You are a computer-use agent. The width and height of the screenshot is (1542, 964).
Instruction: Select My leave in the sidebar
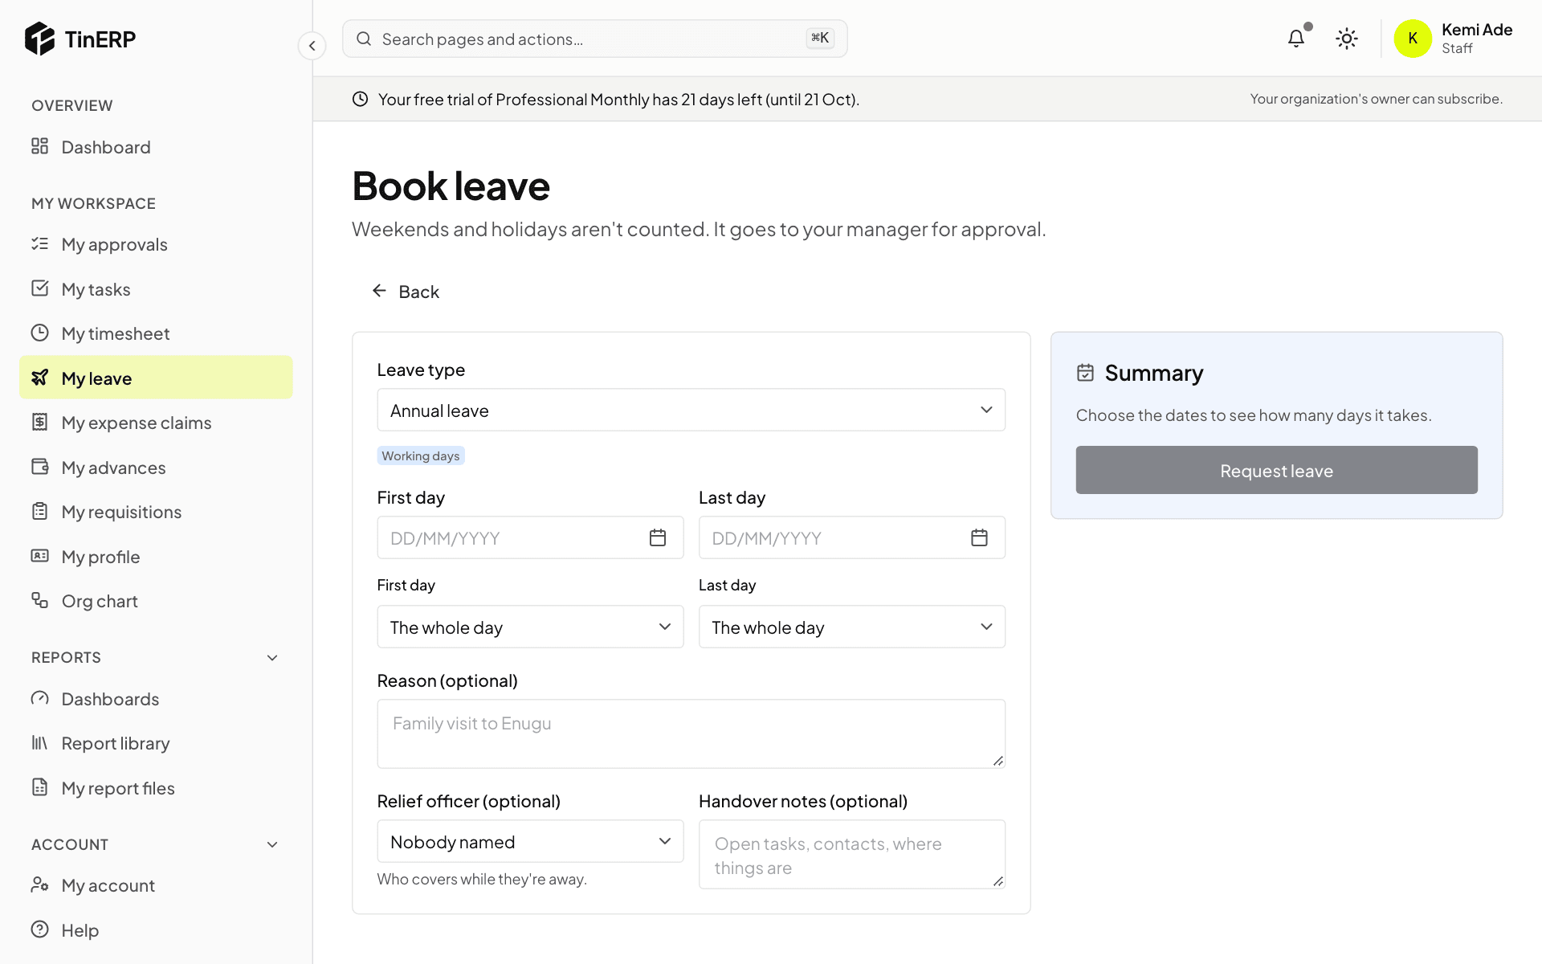tap(156, 378)
